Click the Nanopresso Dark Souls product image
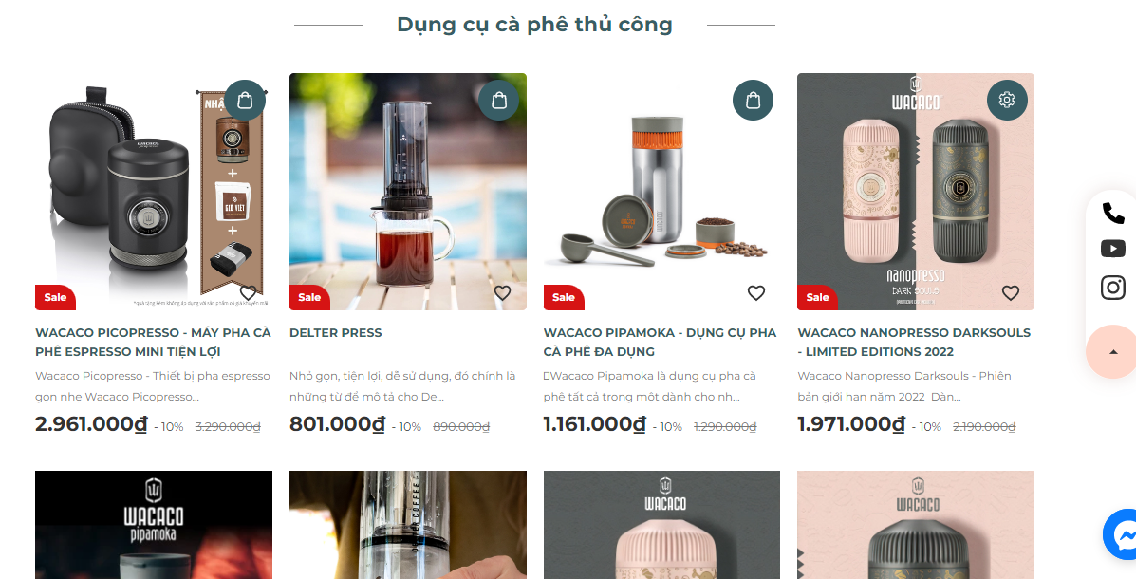Image resolution: width=1136 pixels, height=579 pixels. point(916,192)
